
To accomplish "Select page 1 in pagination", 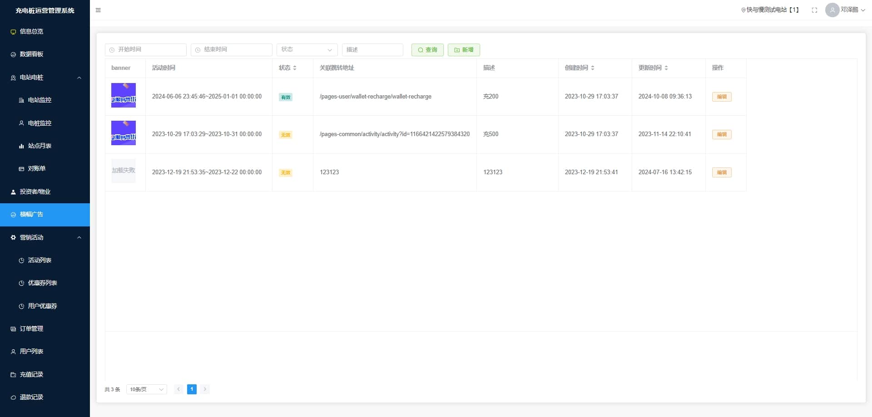I will click(x=192, y=389).
